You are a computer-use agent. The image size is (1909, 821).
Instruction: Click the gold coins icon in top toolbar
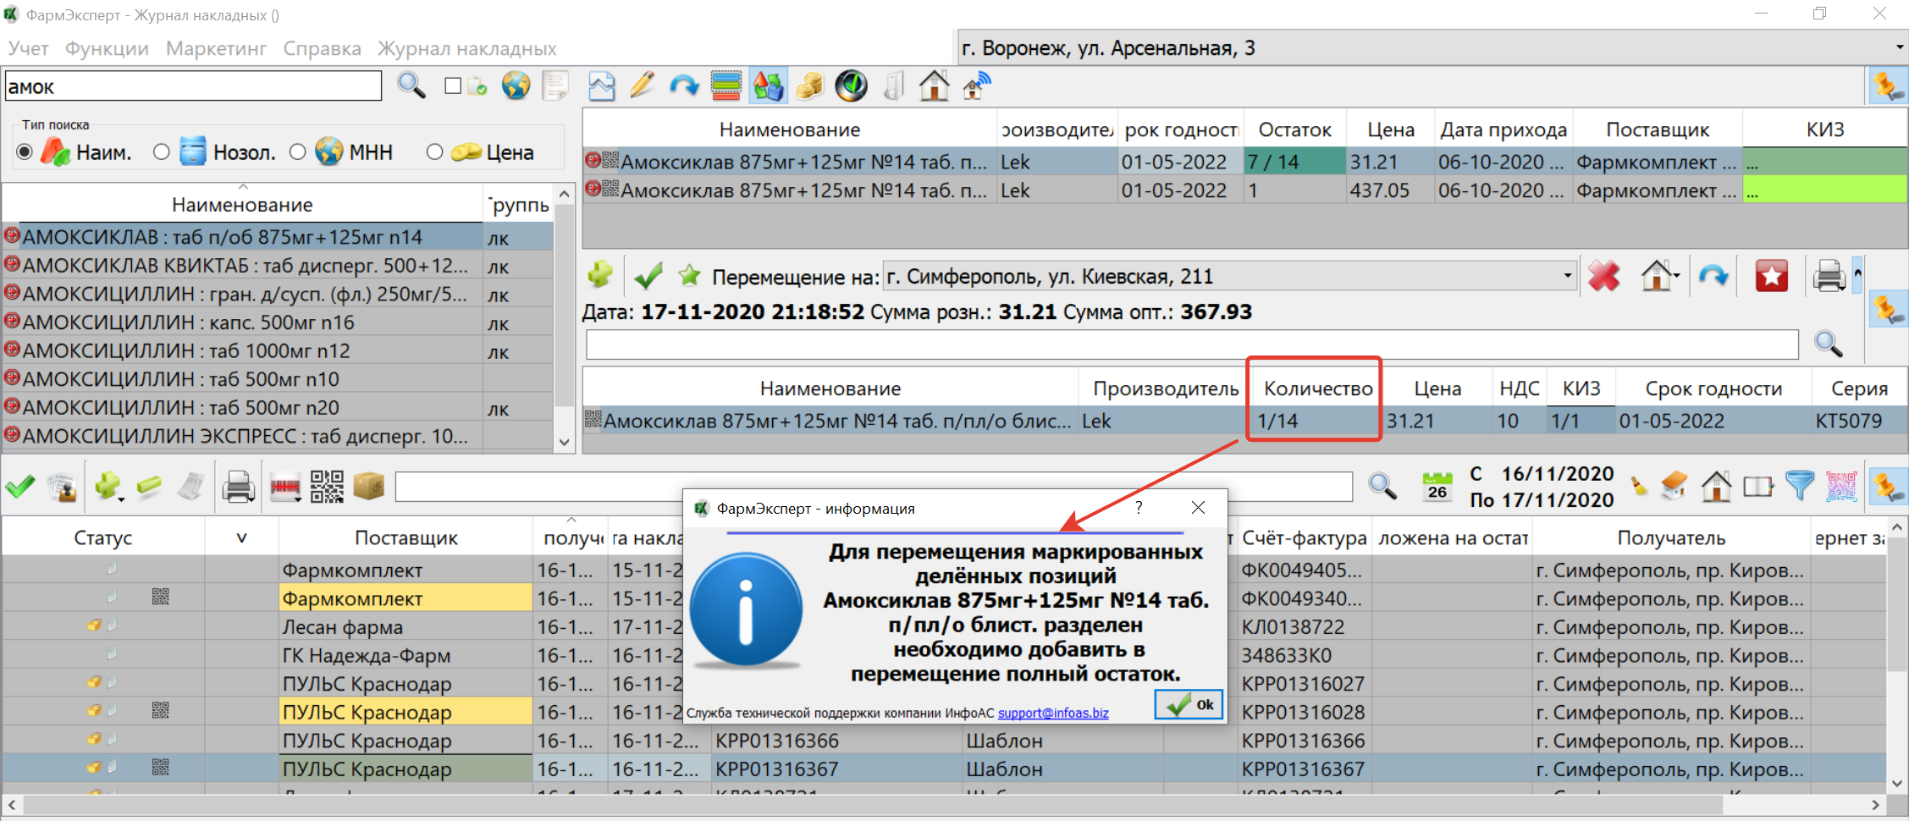809,85
